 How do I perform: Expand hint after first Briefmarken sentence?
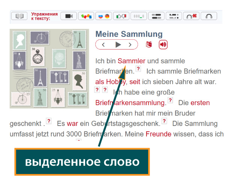(138, 69)
